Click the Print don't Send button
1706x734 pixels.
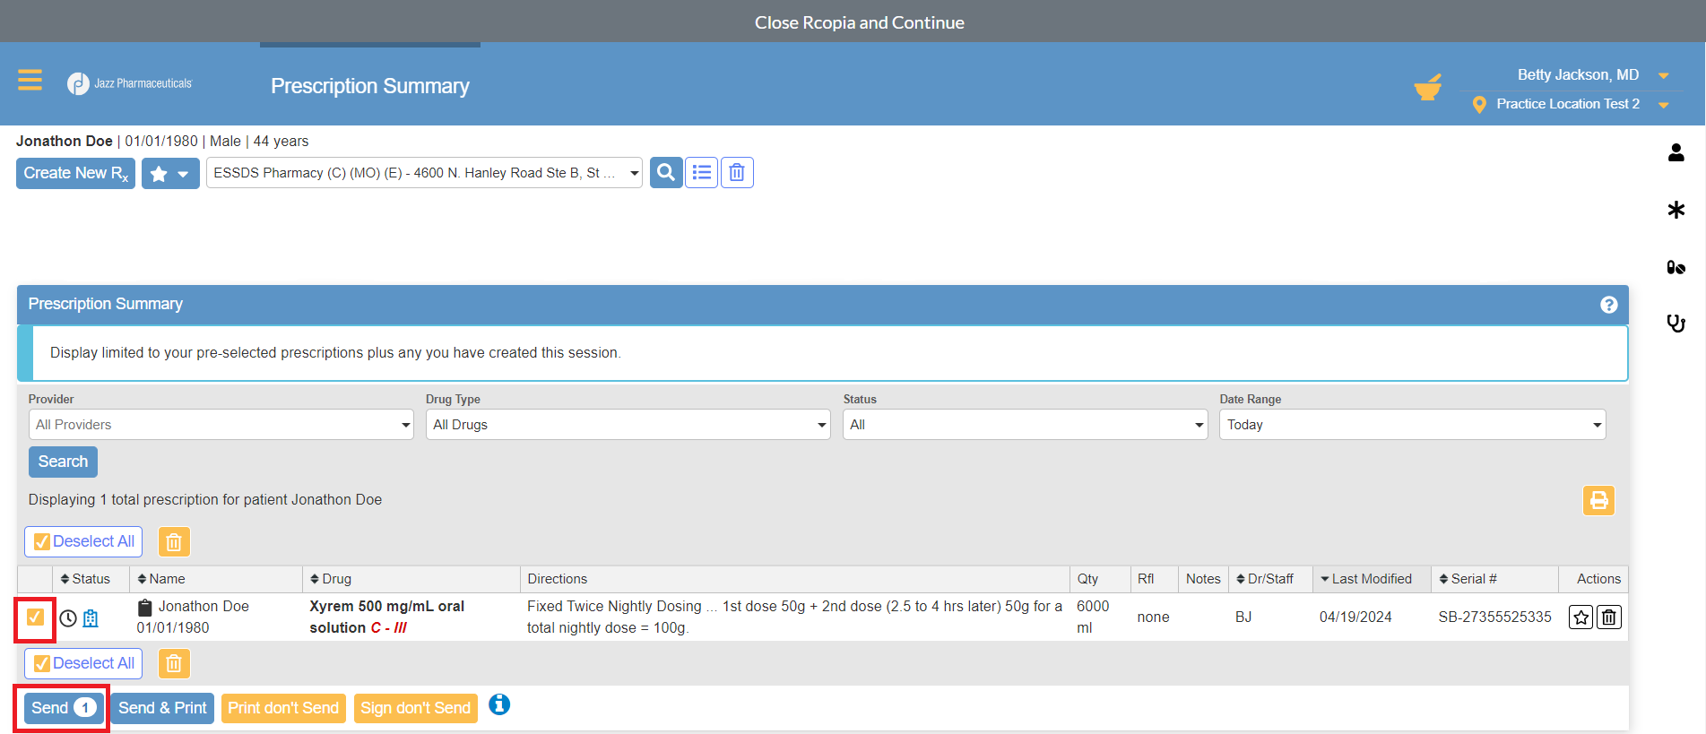(283, 708)
